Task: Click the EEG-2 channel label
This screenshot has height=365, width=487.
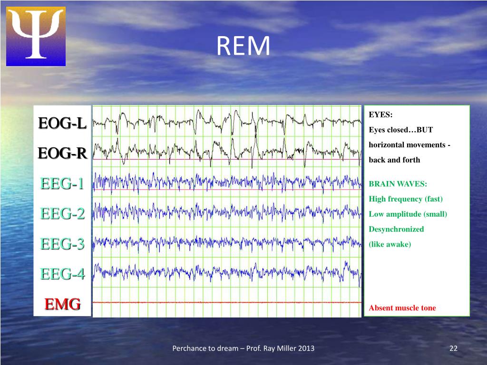Action: point(62,213)
